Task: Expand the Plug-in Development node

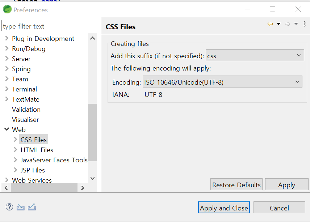Action: pos(7,38)
